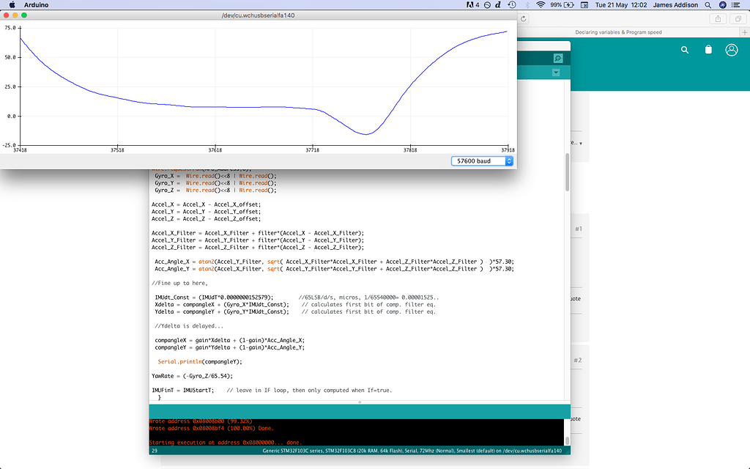Open the user account icon on the forum header
Image resolution: width=750 pixels, height=469 pixels.
730,51
